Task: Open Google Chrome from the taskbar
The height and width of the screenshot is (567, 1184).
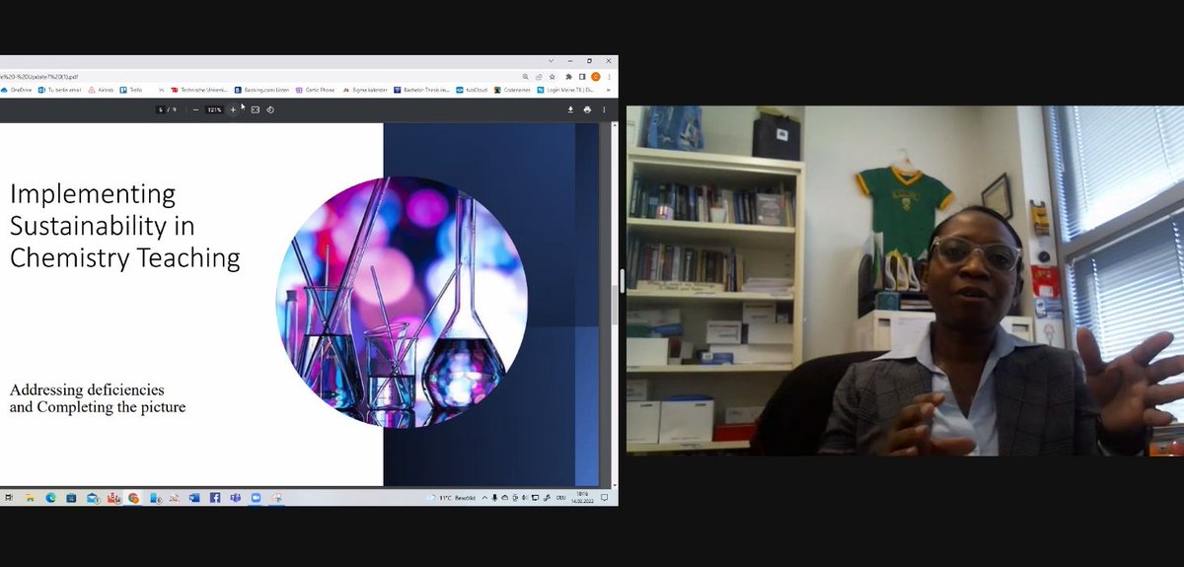Action: point(133,498)
